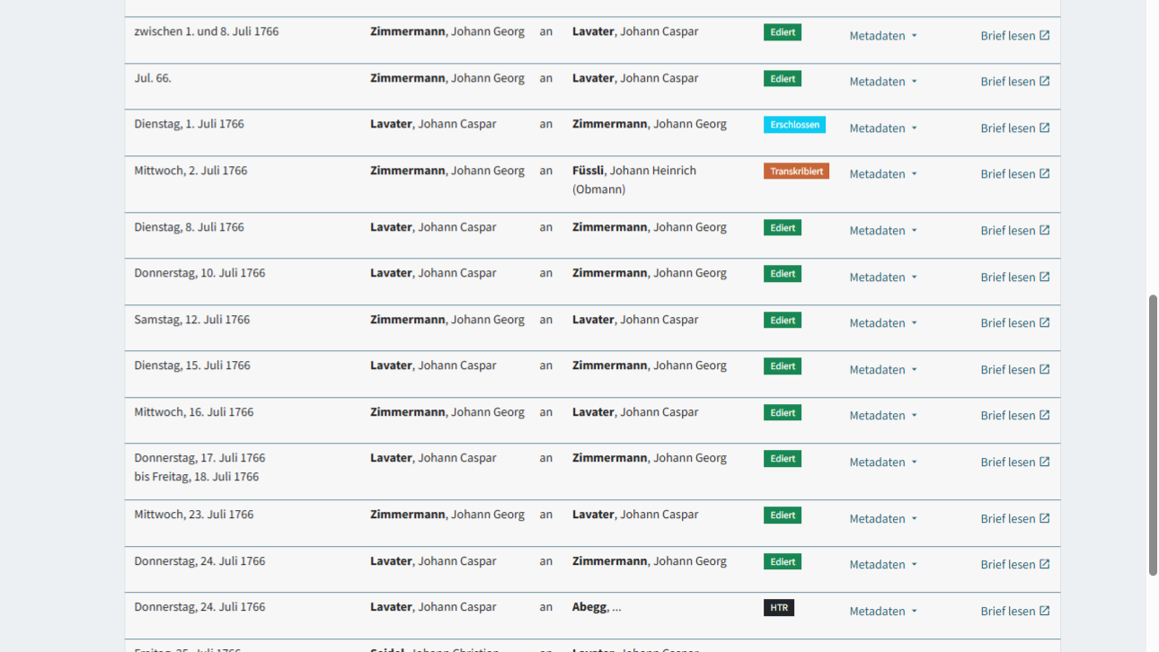Click external-link icon for the Jul. 66. letter

(x=1044, y=82)
